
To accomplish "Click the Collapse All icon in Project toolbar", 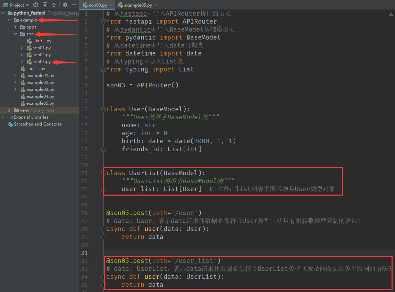I will point(53,5).
